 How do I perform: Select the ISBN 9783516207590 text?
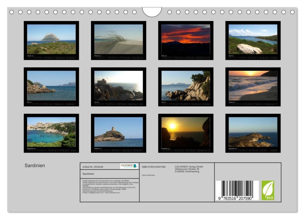[154, 167]
